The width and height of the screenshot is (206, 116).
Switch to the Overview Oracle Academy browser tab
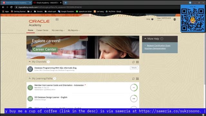[16, 3]
